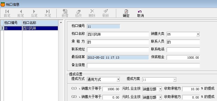This screenshot has width=217, height=101.
Task: Cancel editing with 取消 button
Action: pyautogui.click(x=140, y=13)
